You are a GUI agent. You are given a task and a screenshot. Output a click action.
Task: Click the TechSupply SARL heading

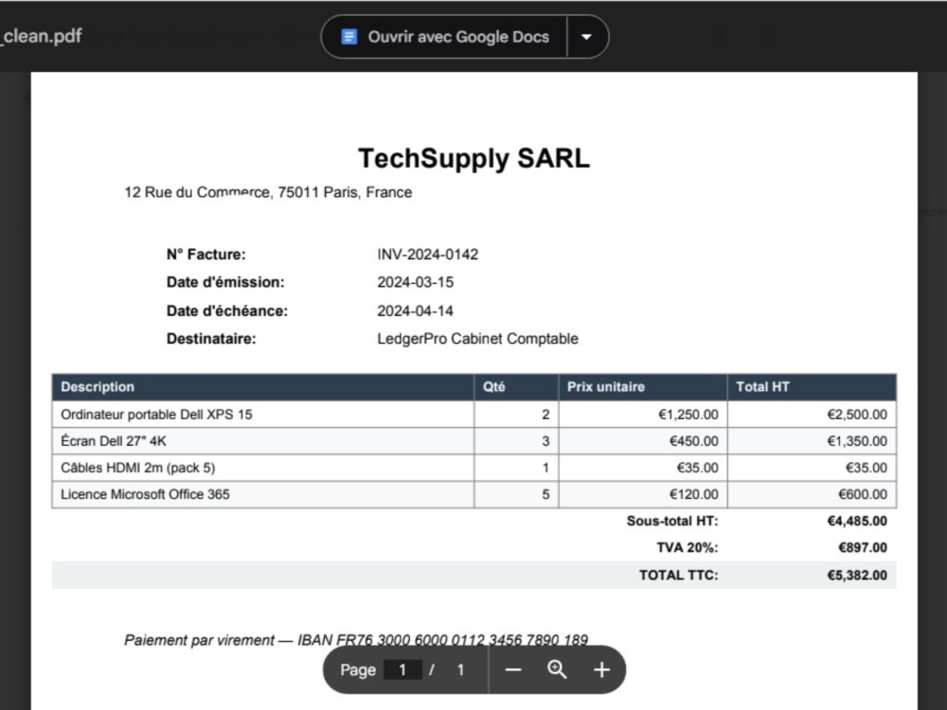[x=474, y=158]
